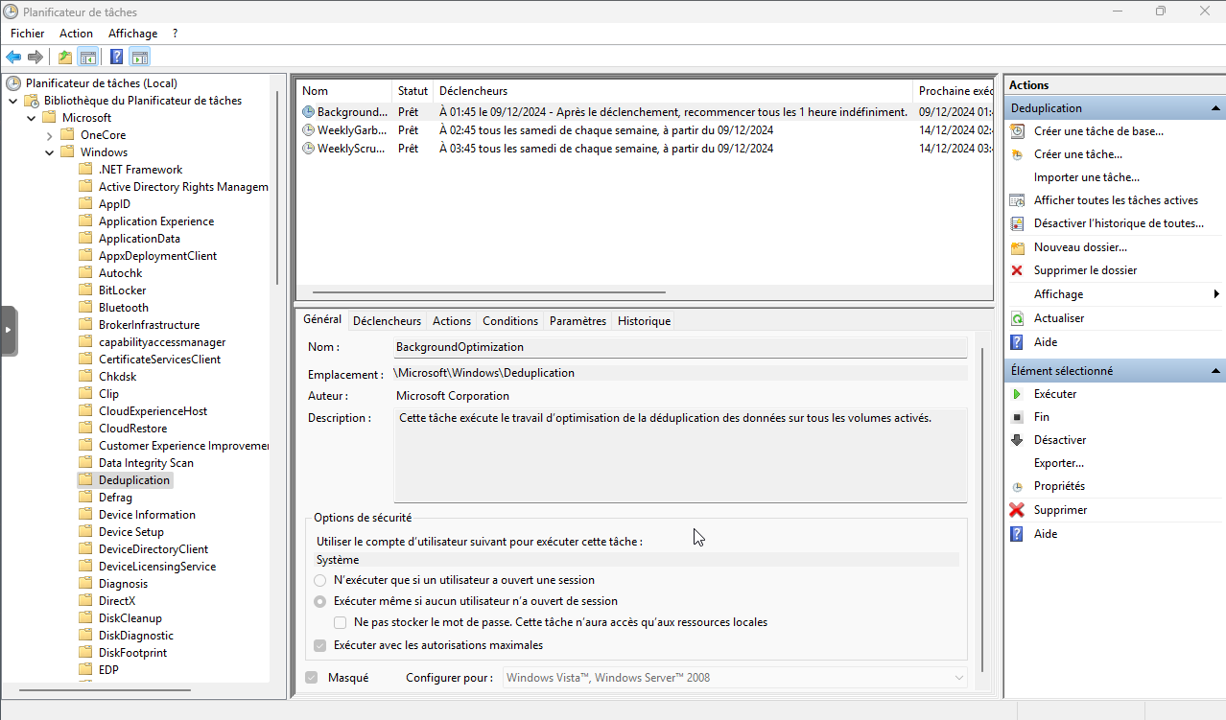The width and height of the screenshot is (1226, 720).
Task: Click the green Exécuter play icon
Action: (x=1017, y=394)
